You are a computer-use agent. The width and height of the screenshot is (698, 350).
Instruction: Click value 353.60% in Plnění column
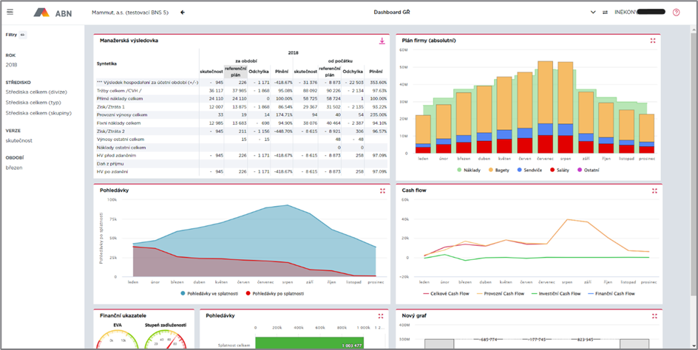pyautogui.click(x=379, y=82)
